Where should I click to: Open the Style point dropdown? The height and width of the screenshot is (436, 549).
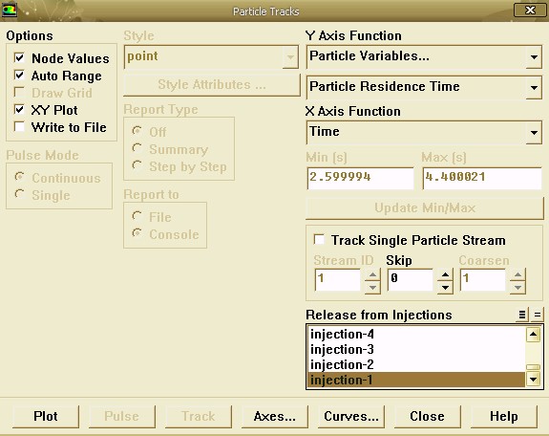click(x=290, y=56)
